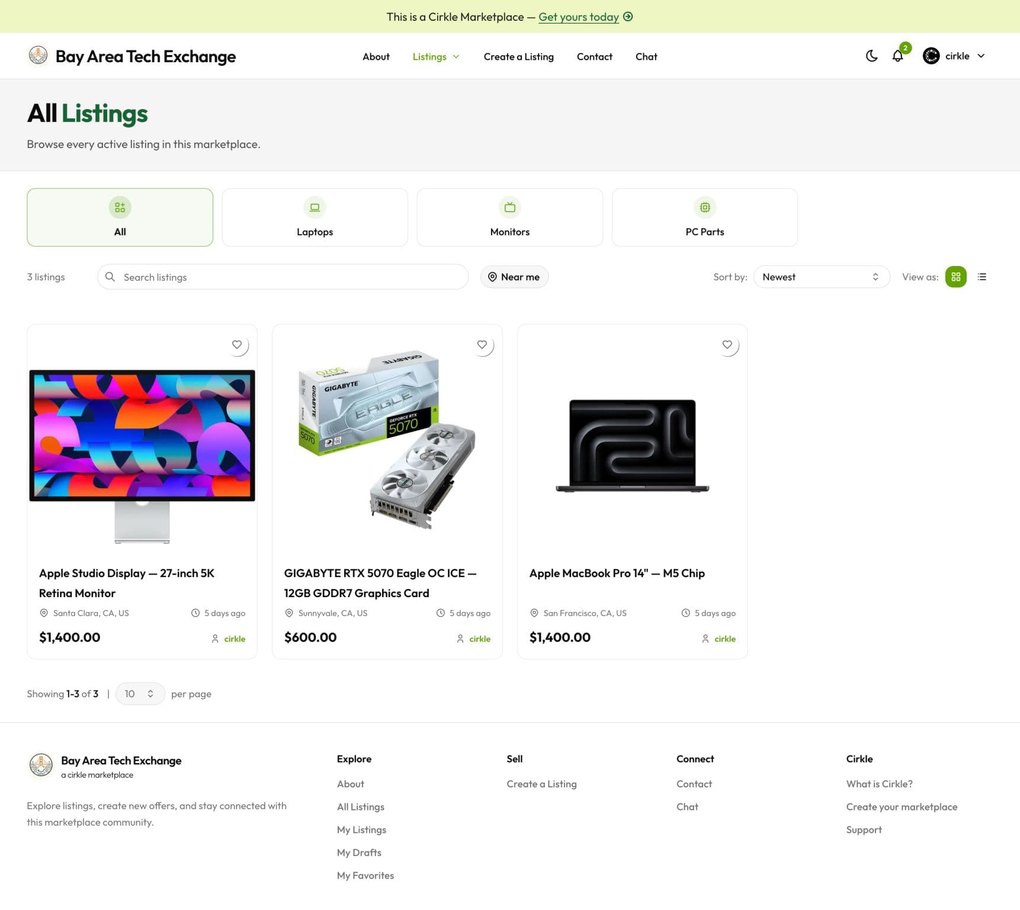This screenshot has width=1020, height=910.
Task: Toggle the Near me location filter
Action: pos(514,277)
